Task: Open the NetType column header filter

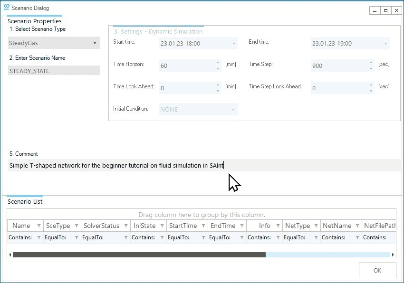Action: click(316, 226)
